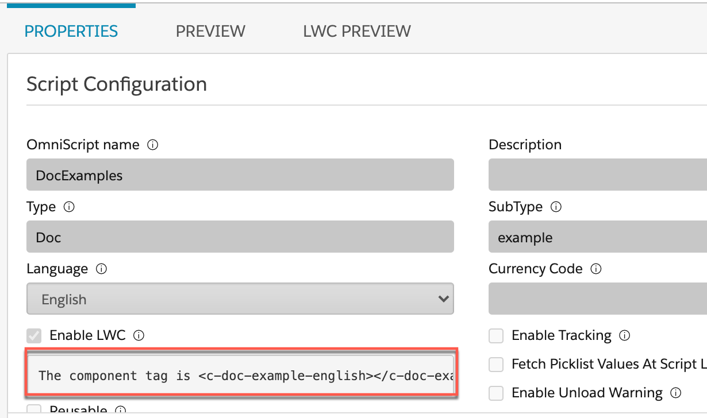Click the Enable Unload Warning label
Image resolution: width=707 pixels, height=418 pixels.
(587, 393)
